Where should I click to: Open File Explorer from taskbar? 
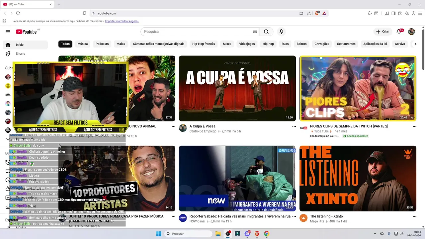click(x=218, y=234)
